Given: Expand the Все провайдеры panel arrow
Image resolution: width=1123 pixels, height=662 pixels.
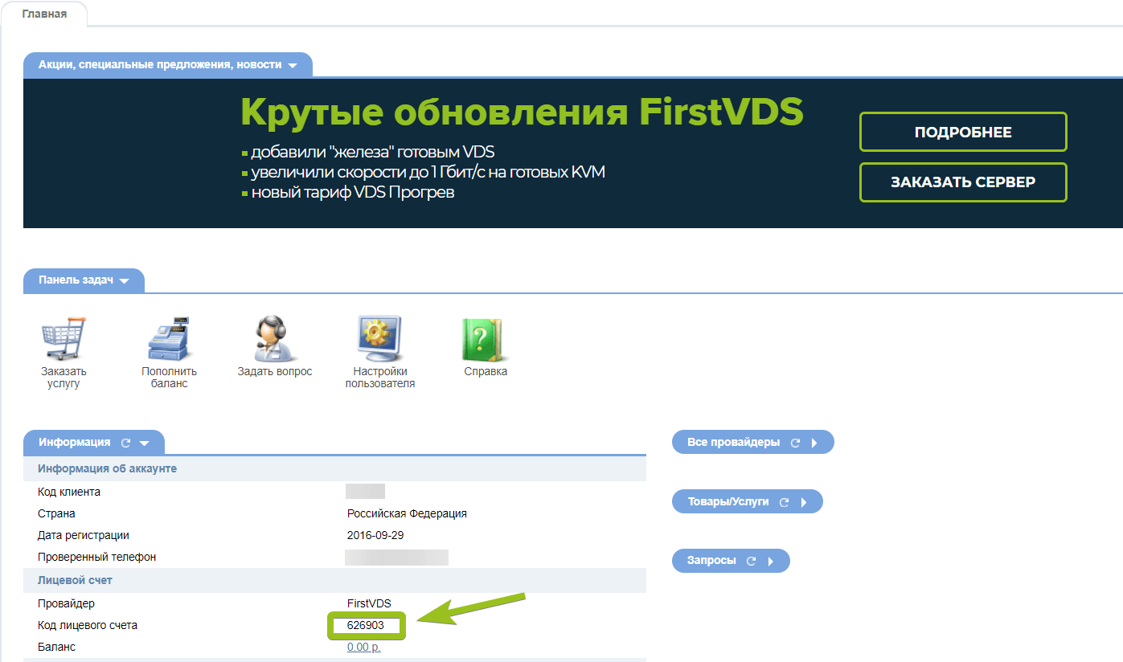Looking at the screenshot, I should click(x=814, y=443).
